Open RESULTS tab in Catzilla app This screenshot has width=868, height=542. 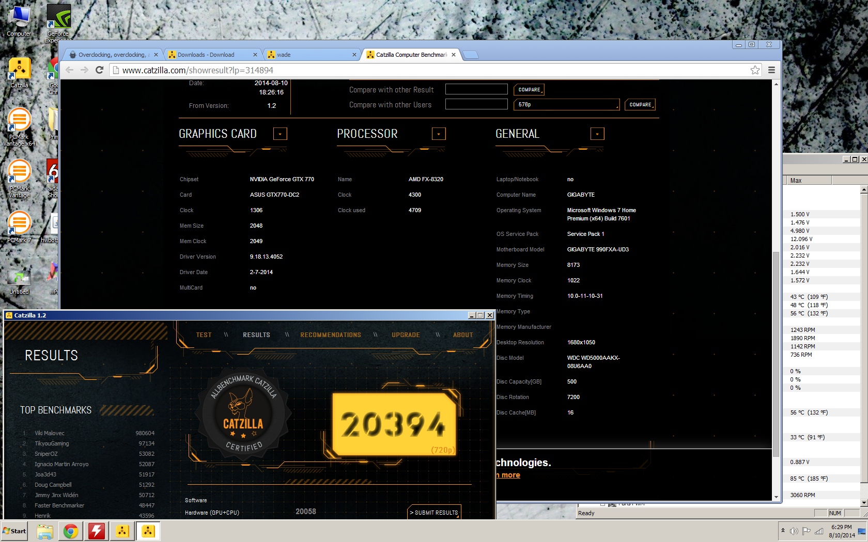(x=257, y=335)
